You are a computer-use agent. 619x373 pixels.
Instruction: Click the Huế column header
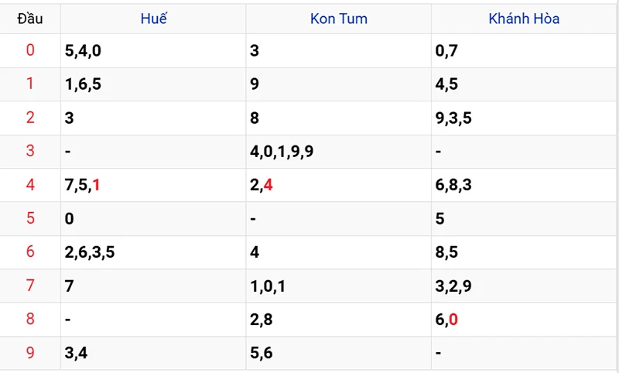153,19
